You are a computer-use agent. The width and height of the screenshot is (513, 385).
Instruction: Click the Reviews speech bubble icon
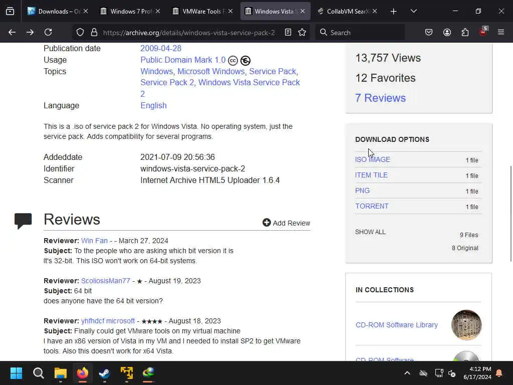point(23,221)
